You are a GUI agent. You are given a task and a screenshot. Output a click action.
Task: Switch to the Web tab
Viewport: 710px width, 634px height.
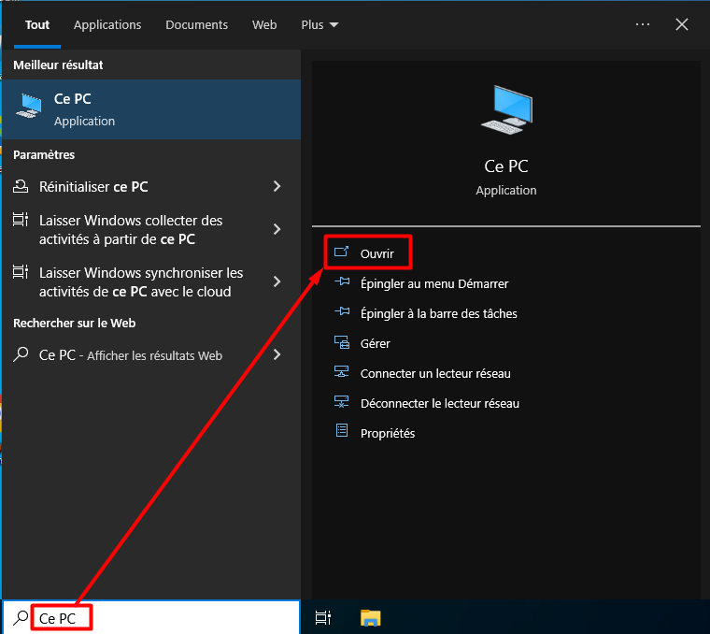point(264,25)
